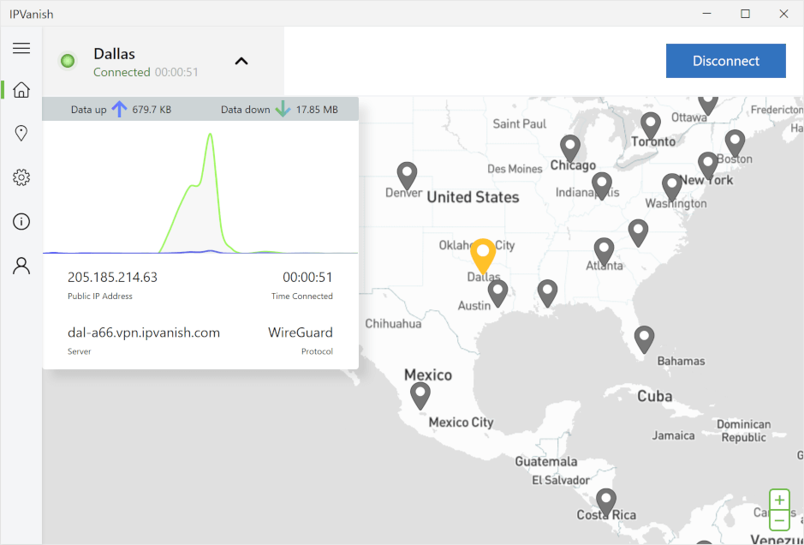Click the 00:00:51 Time Connected value
The width and height of the screenshot is (804, 545).
(x=307, y=277)
